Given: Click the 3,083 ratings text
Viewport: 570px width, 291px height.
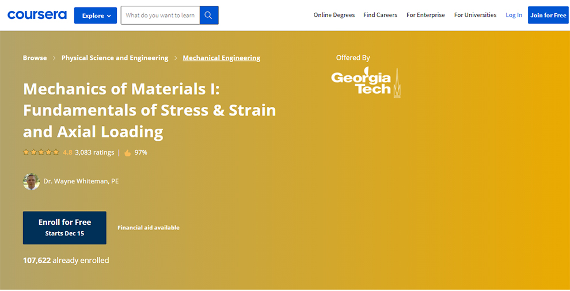Looking at the screenshot, I should pos(94,152).
